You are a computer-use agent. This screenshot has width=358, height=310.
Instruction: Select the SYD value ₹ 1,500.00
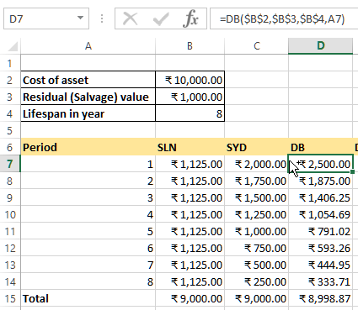tap(256, 197)
